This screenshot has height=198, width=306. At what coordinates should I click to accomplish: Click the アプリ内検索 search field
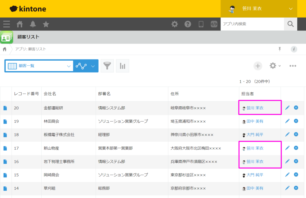[252, 24]
